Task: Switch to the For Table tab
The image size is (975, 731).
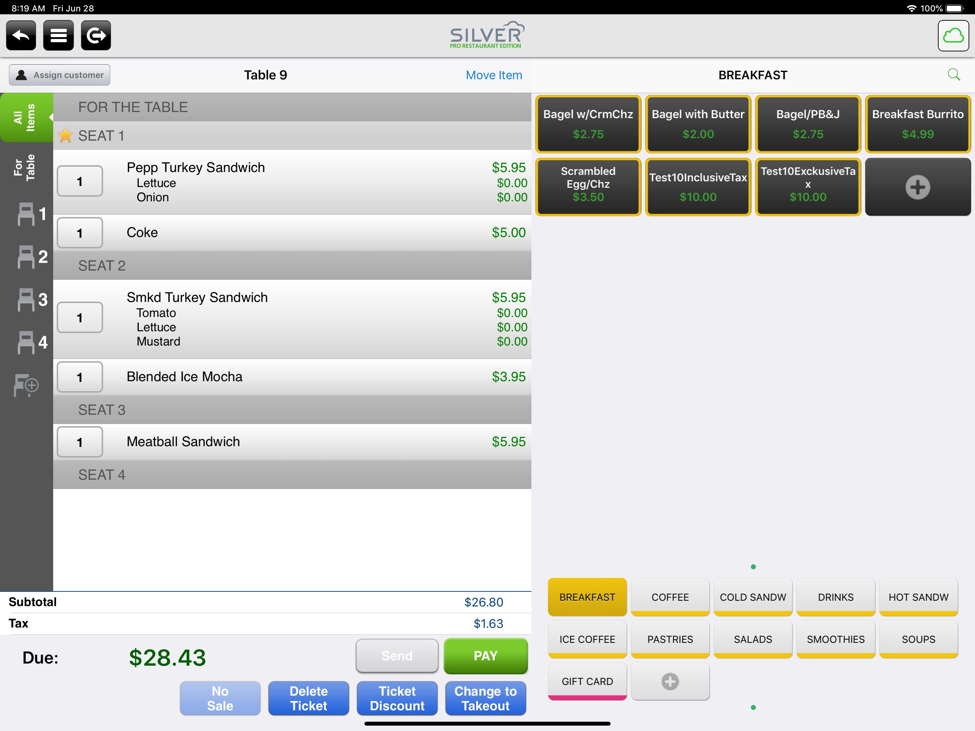Action: (x=25, y=167)
